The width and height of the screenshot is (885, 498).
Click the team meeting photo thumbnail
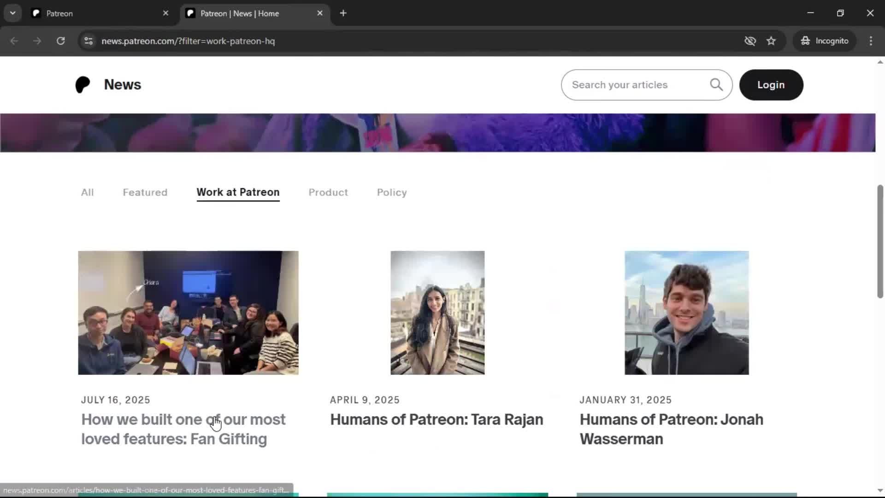pyautogui.click(x=188, y=313)
